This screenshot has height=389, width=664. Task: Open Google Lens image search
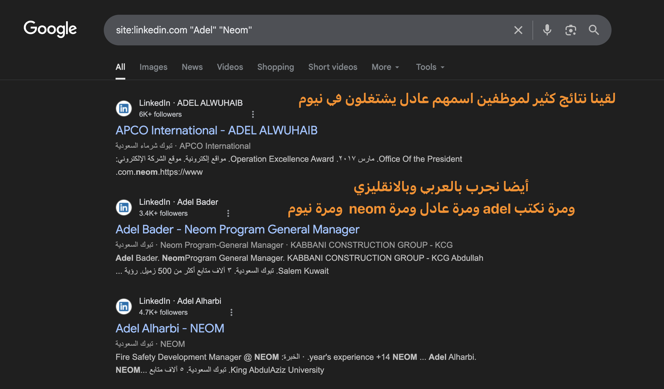click(x=571, y=30)
